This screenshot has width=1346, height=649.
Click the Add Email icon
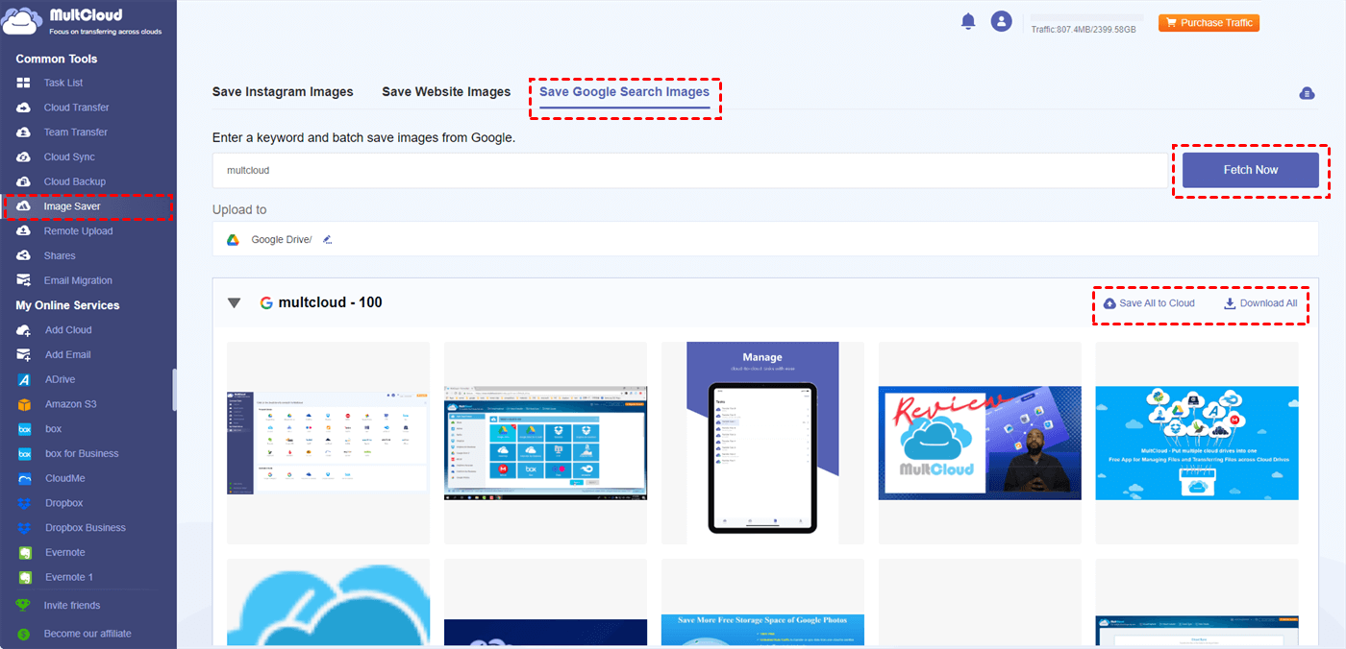[x=24, y=354]
